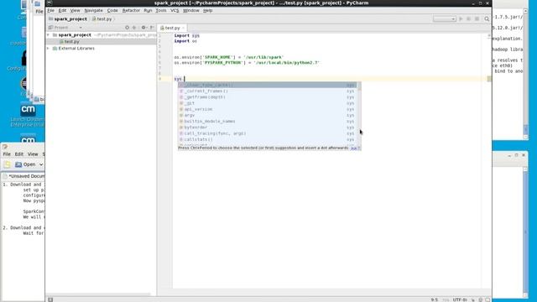This screenshot has height=302, width=537.
Task: Open the Window menu
Action: coord(190,11)
